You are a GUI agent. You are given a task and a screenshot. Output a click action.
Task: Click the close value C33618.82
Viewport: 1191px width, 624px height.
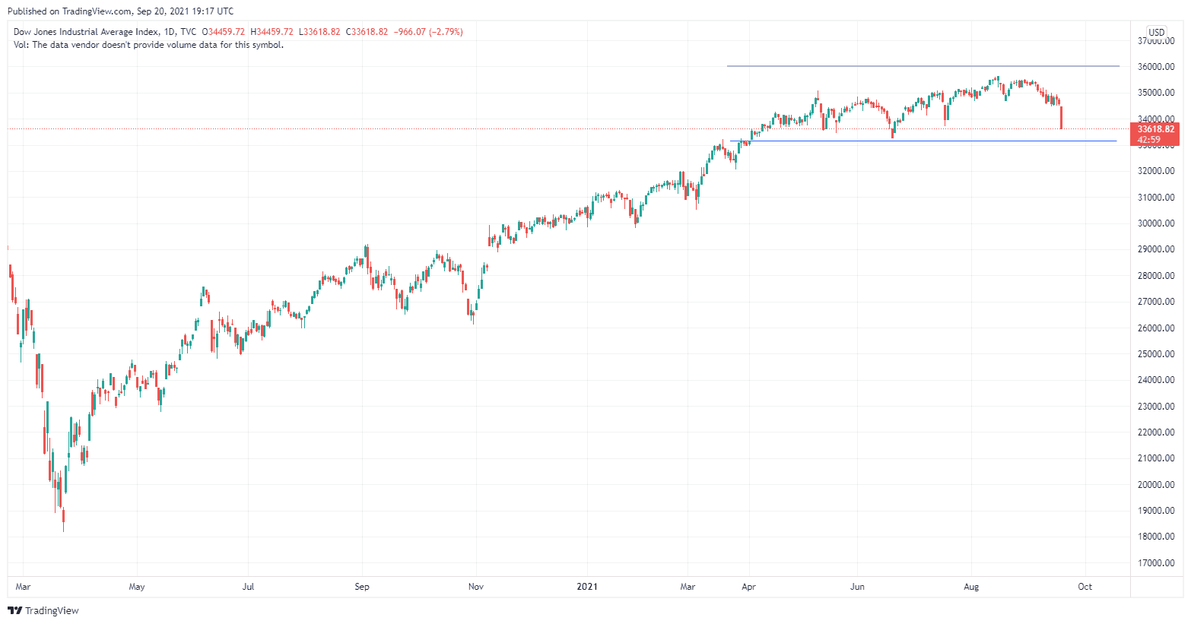[367, 32]
